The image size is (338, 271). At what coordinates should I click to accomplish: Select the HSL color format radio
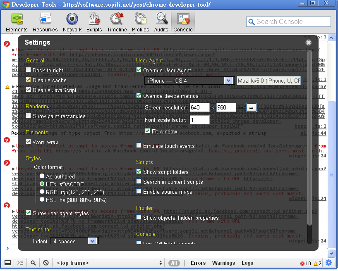click(42, 199)
